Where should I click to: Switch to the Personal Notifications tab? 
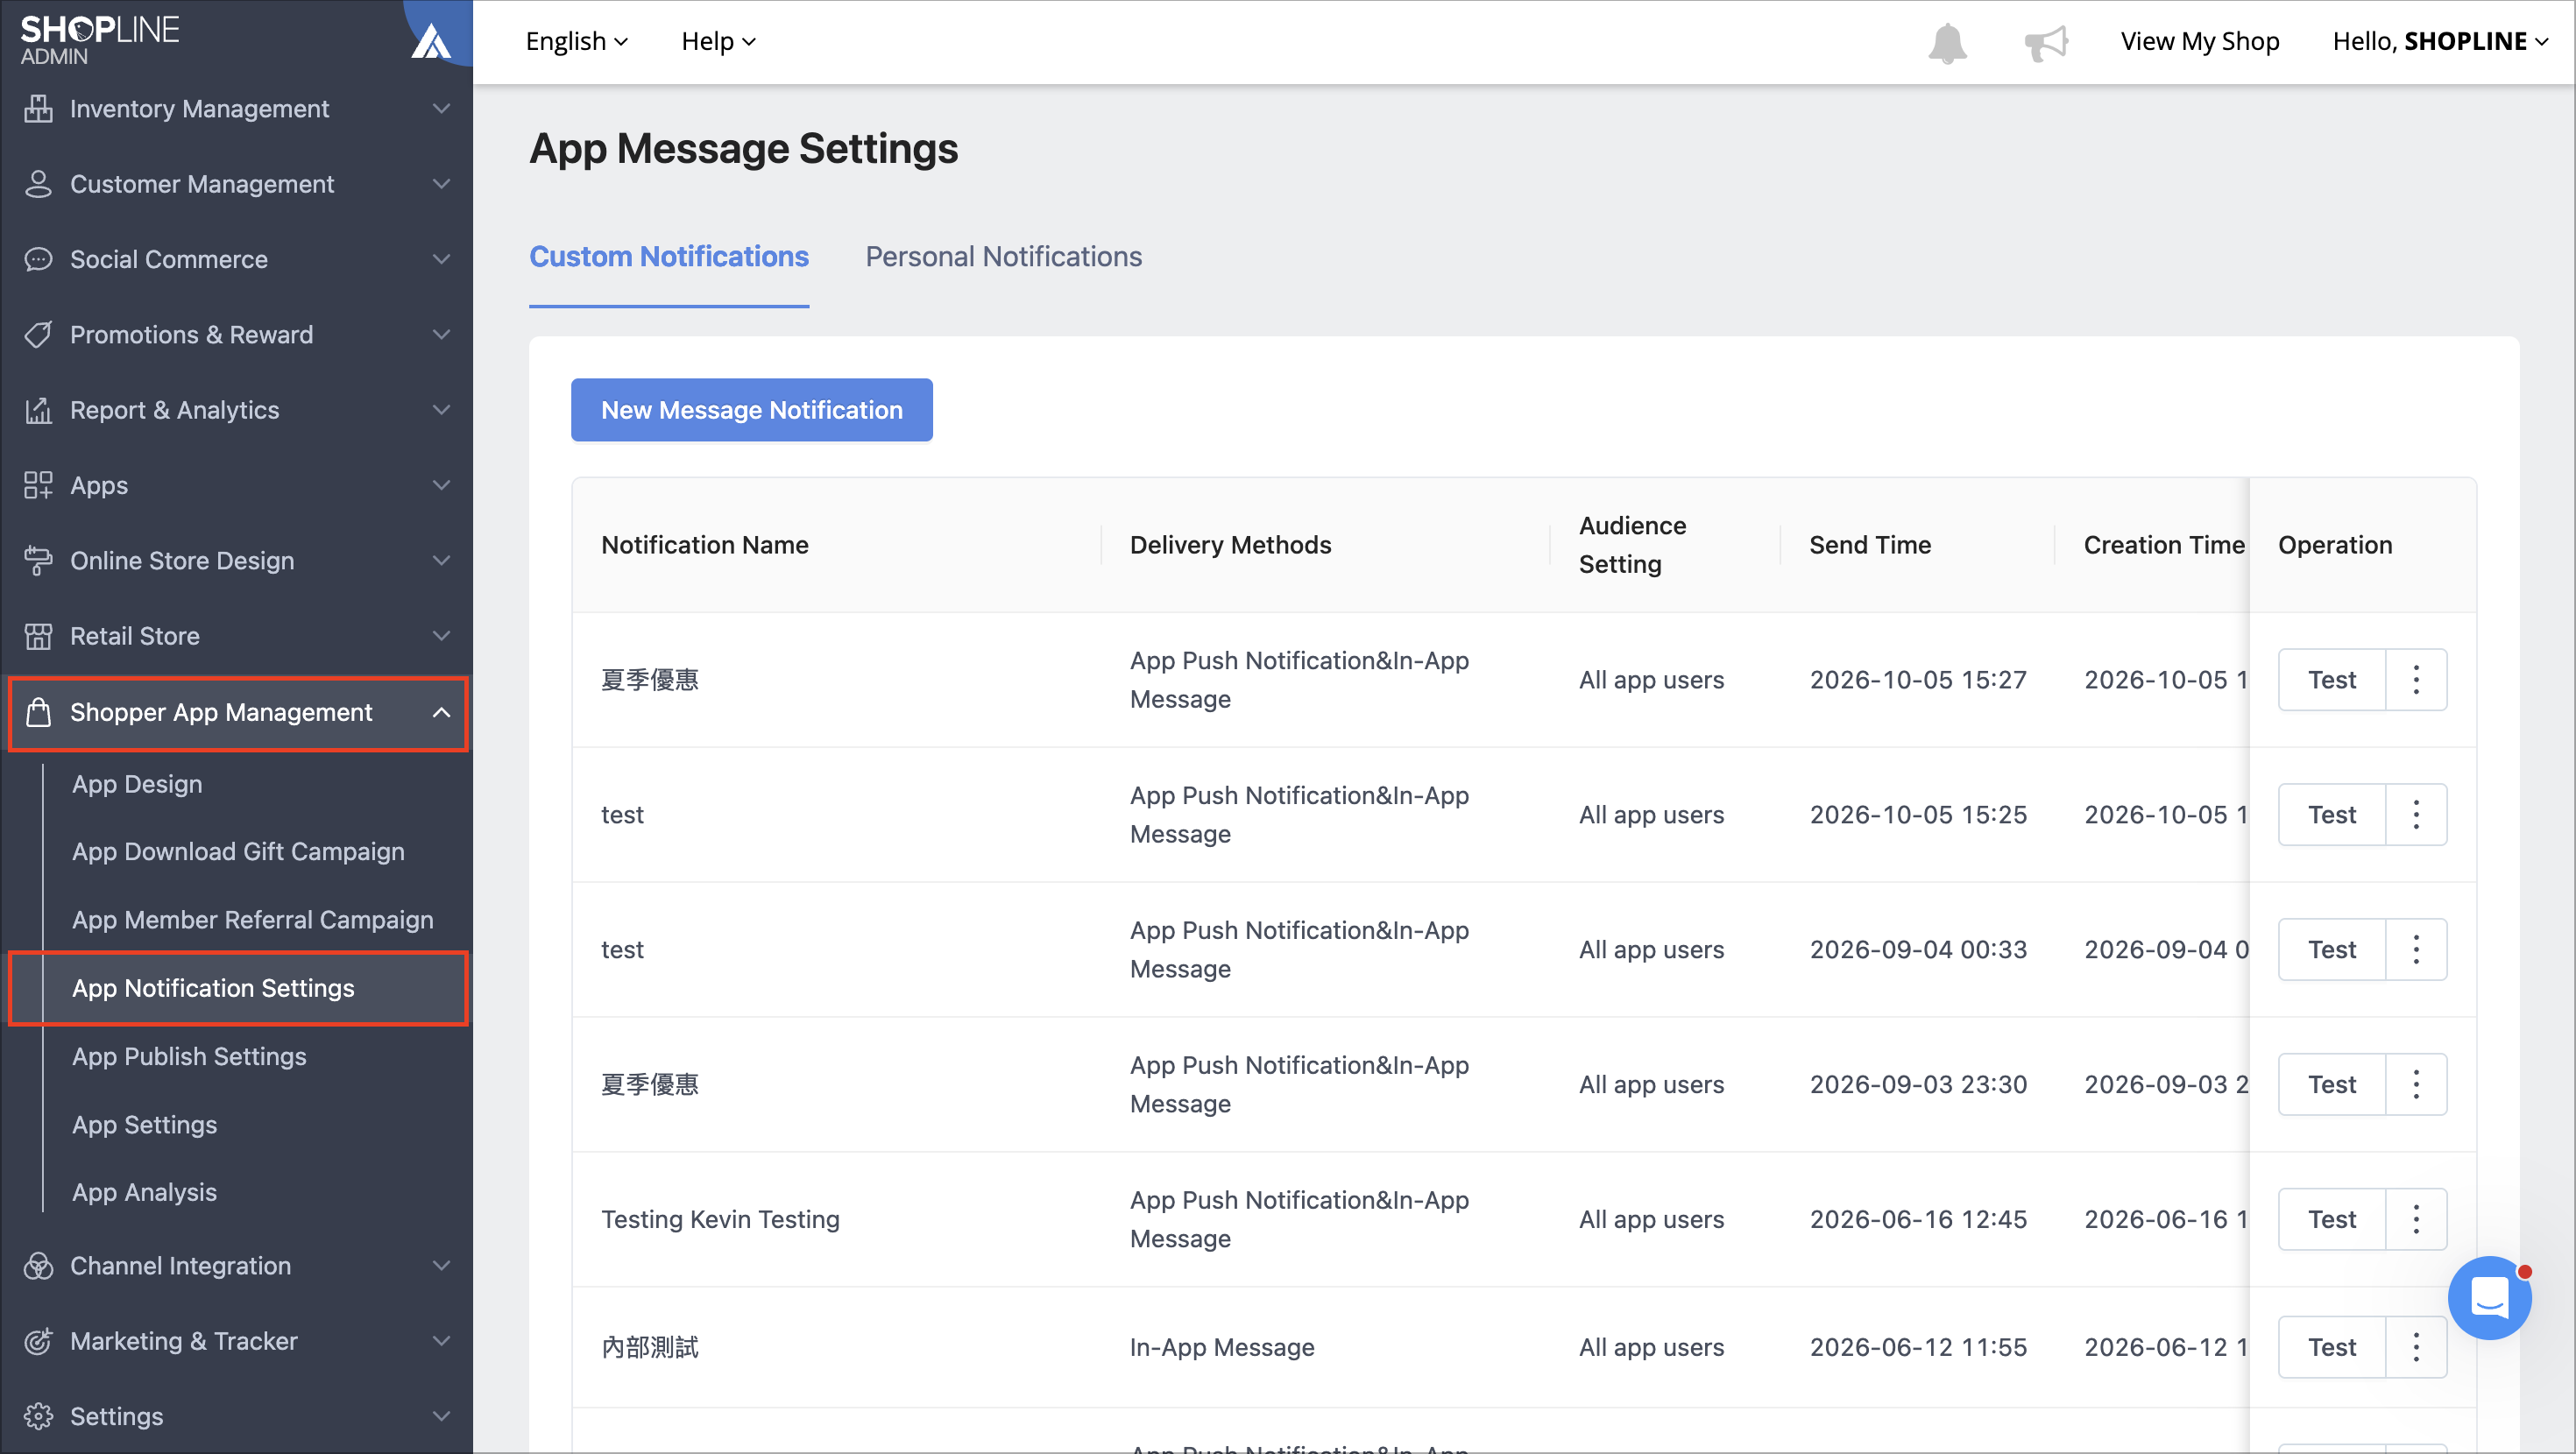pyautogui.click(x=1003, y=257)
